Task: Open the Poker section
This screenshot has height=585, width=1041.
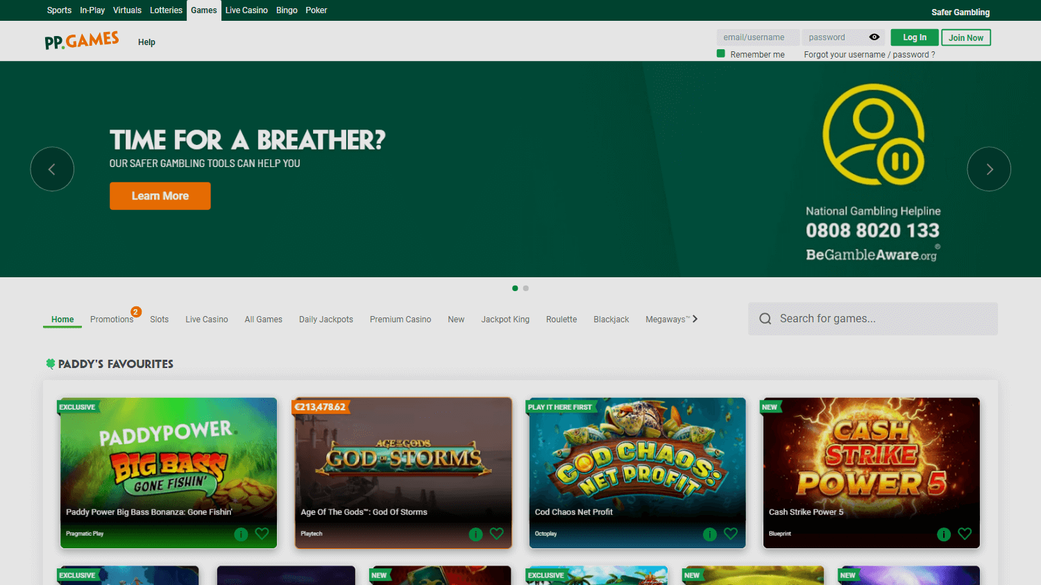Action: (316, 10)
